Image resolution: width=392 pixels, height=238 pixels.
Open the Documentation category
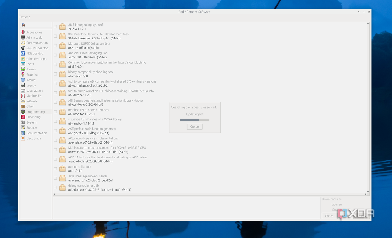click(x=36, y=133)
